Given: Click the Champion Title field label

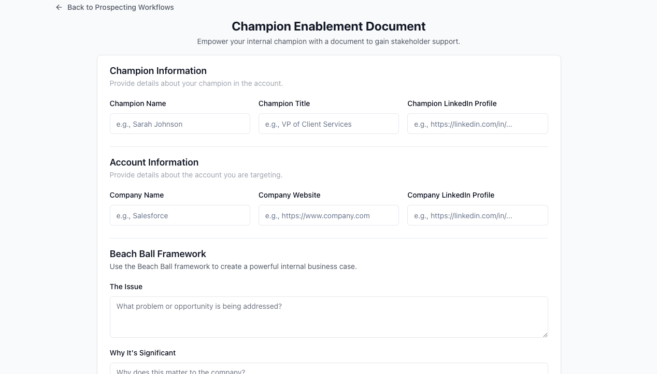Looking at the screenshot, I should click(x=284, y=103).
